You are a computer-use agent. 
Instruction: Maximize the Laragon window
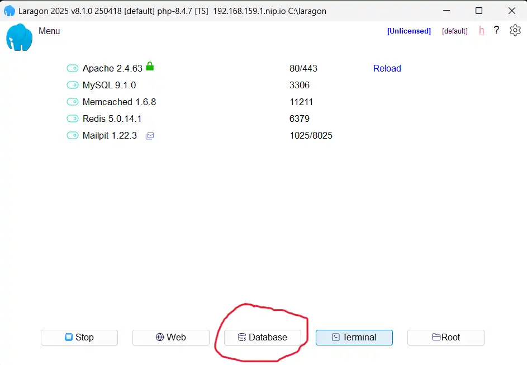click(479, 11)
